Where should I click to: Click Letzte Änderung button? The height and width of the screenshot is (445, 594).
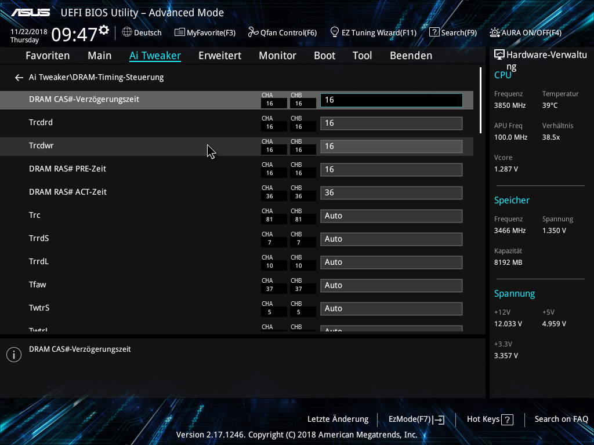[x=338, y=420]
